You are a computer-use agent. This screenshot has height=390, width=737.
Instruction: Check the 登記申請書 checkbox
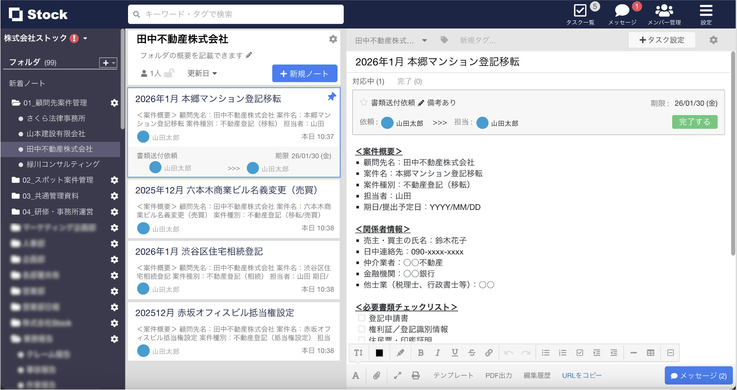pos(361,318)
